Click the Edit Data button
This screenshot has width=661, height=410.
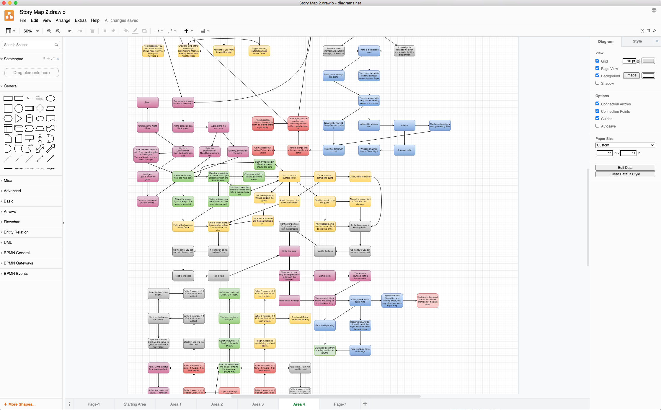click(625, 167)
